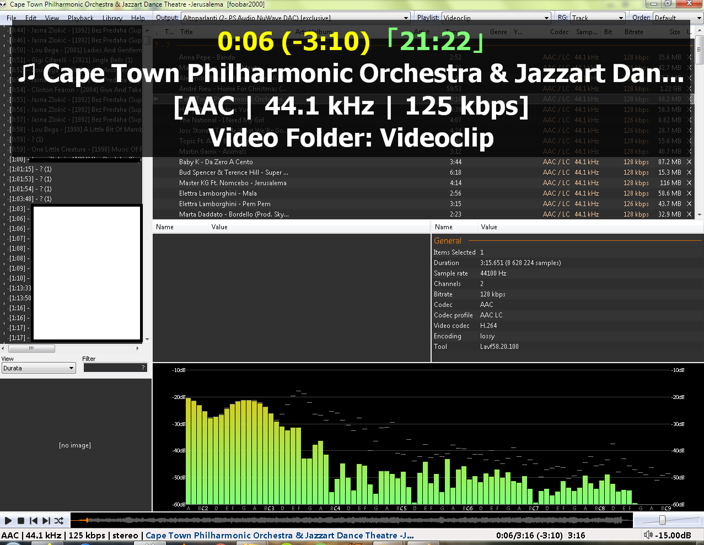Image resolution: width=704 pixels, height=545 pixels.
Task: Select Master KG Ft. Nomcebo - Jerusalema track
Action: pyautogui.click(x=233, y=183)
